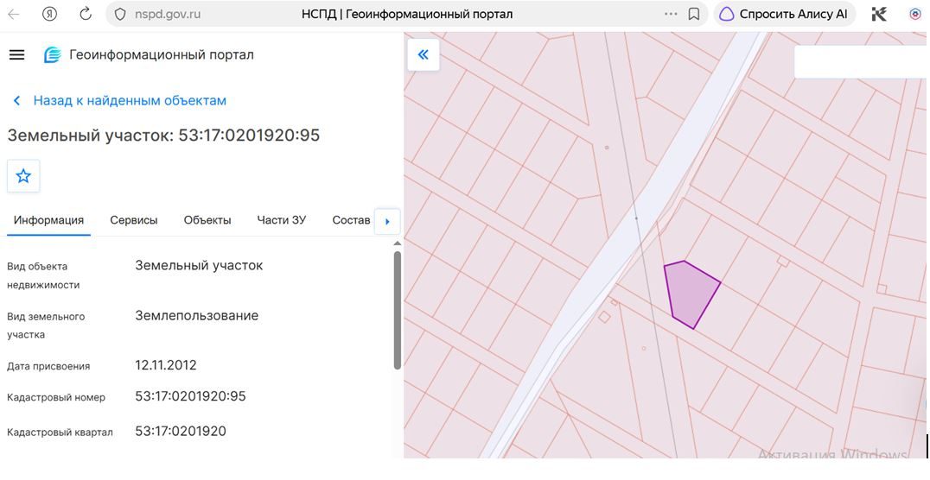Click the scrollbar up arrow
This screenshot has height=480, width=930.
tap(398, 243)
